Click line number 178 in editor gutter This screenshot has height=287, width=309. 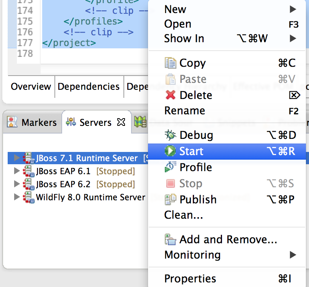pos(25,53)
